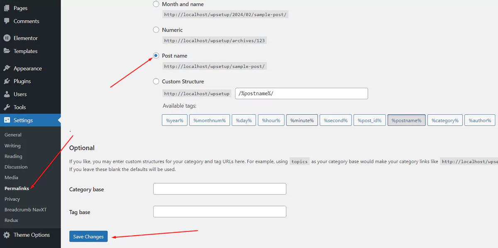The width and height of the screenshot is (498, 248).
Task: Open the Permalinks settings submenu item
Action: (x=17, y=188)
